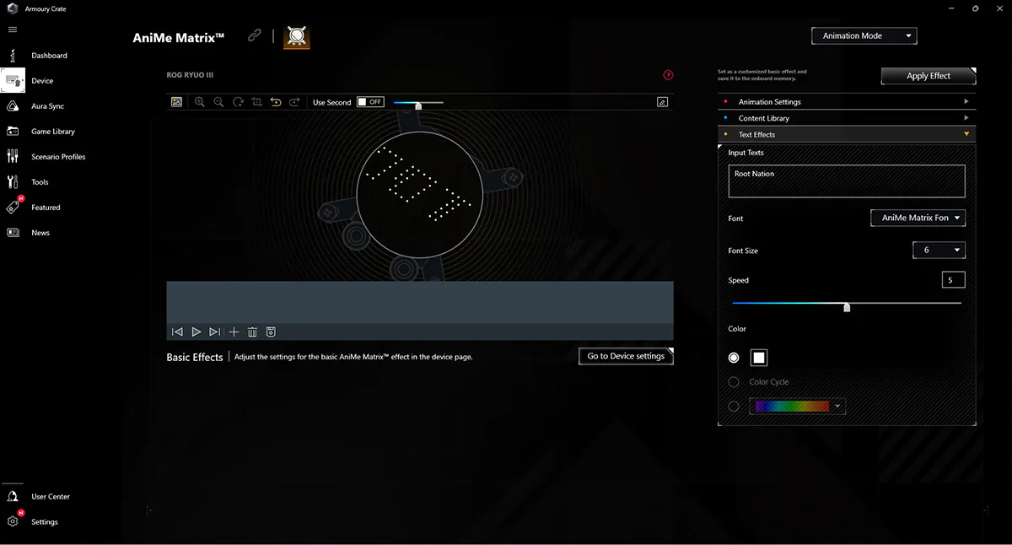Select the ROG Ryuo III device thumbnail
Screen dimensions: 1012x545
point(296,36)
